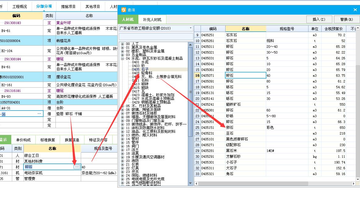Open the 措施项目 tab
This screenshot has height=204, width=360.
[68, 6]
